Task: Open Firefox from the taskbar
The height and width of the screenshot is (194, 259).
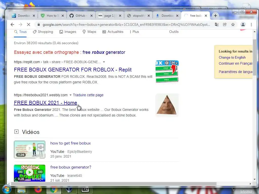Action: click(x=38, y=190)
